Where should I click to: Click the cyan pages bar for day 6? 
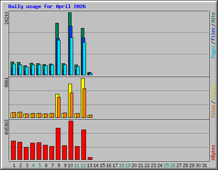[x=46, y=70]
